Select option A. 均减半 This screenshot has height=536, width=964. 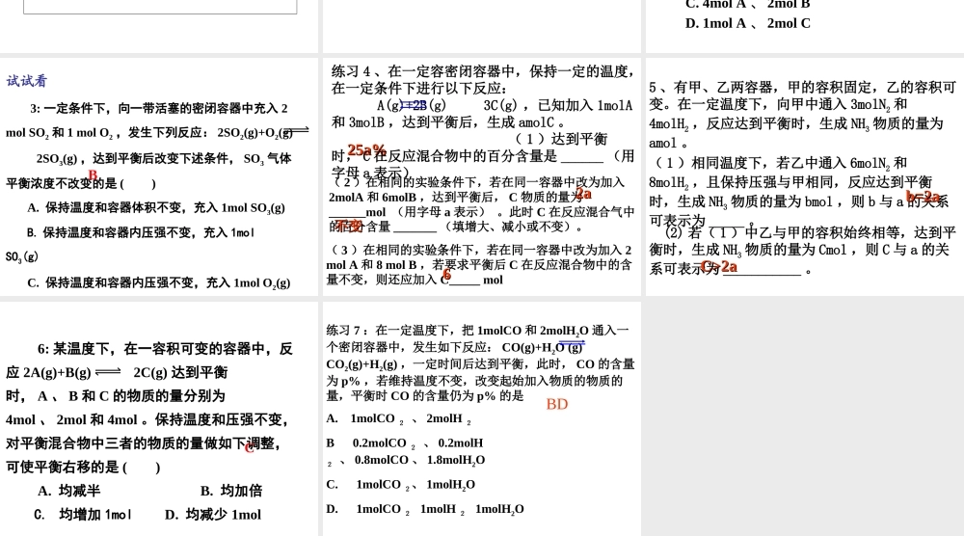68,491
